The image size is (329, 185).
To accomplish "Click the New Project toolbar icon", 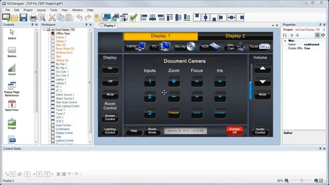I will (x=6, y=17).
